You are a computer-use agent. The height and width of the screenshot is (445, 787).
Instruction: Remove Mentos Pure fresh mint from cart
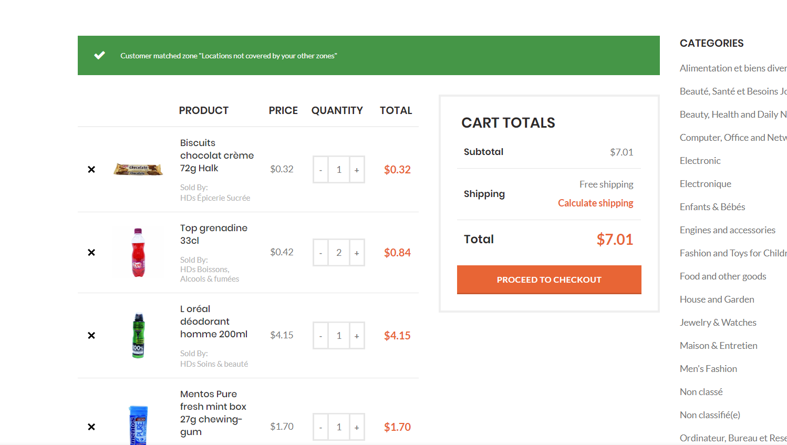coord(91,427)
